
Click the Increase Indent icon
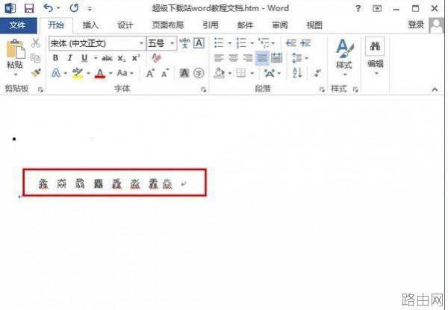pos(305,43)
